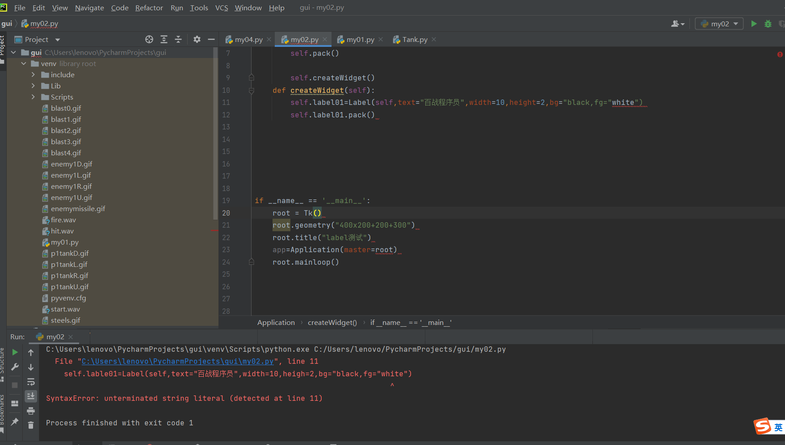Collapse the venv folder
The width and height of the screenshot is (785, 445).
23,63
